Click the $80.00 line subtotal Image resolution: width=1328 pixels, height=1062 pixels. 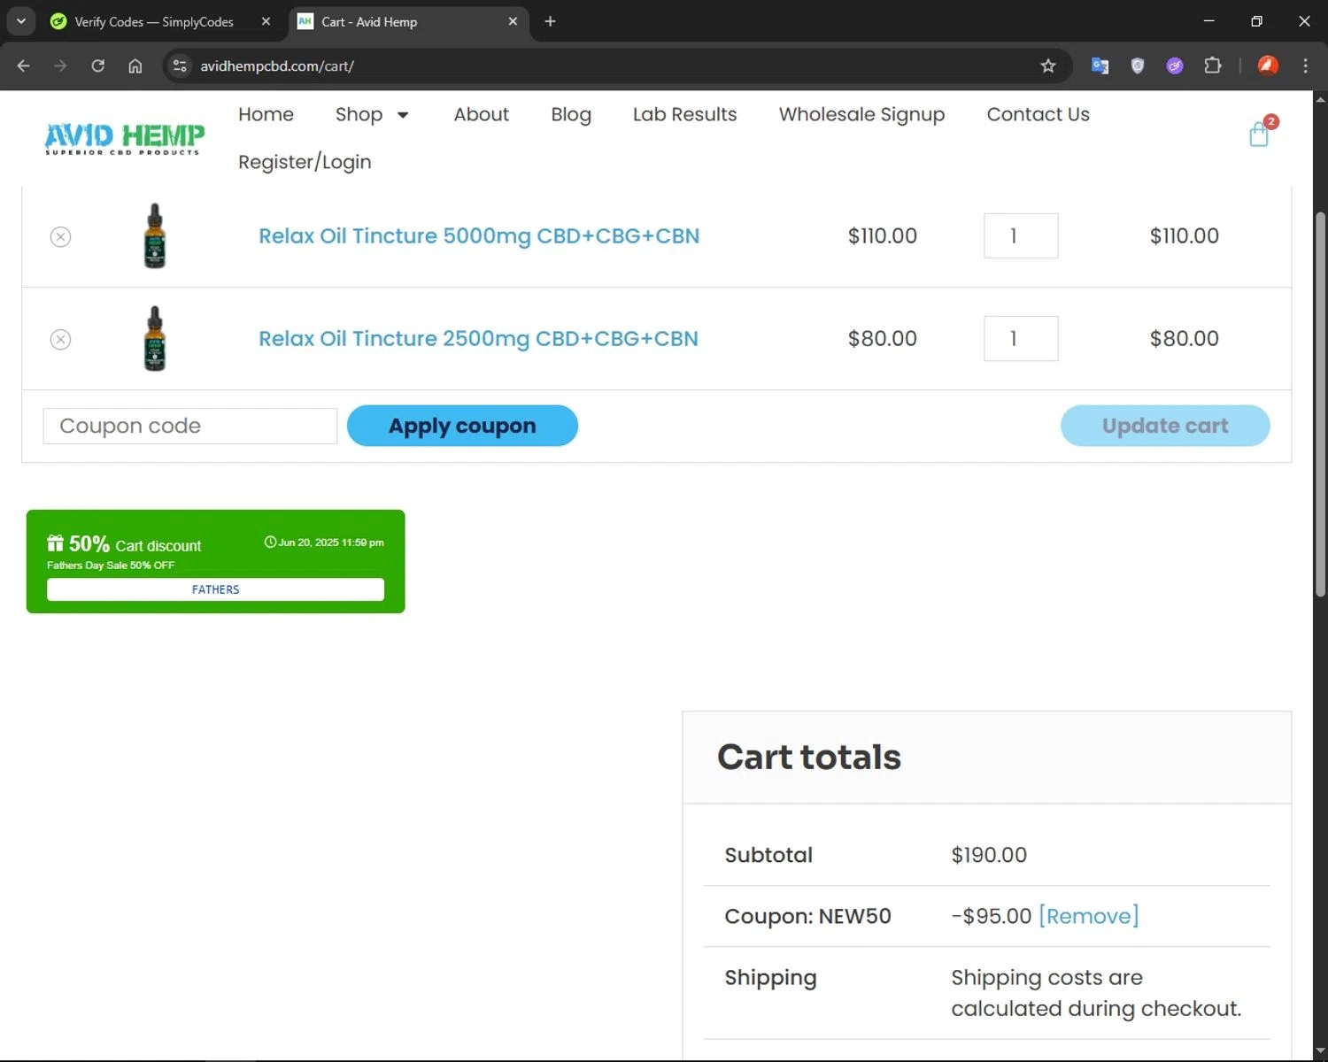click(x=1185, y=339)
